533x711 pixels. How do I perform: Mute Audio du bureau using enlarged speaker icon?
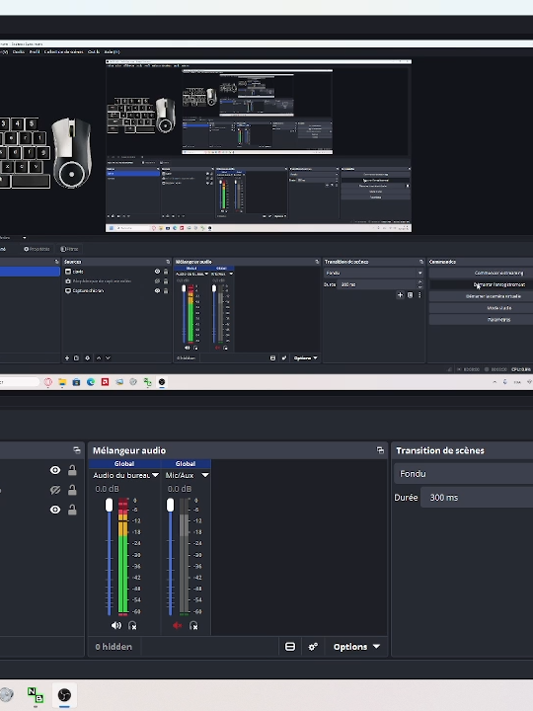coord(116,625)
